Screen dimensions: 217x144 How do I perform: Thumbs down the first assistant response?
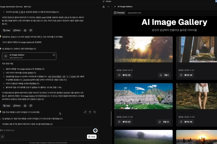31,30
